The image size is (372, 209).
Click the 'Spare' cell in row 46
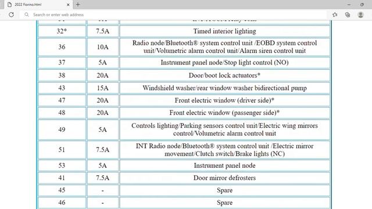pyautogui.click(x=225, y=203)
